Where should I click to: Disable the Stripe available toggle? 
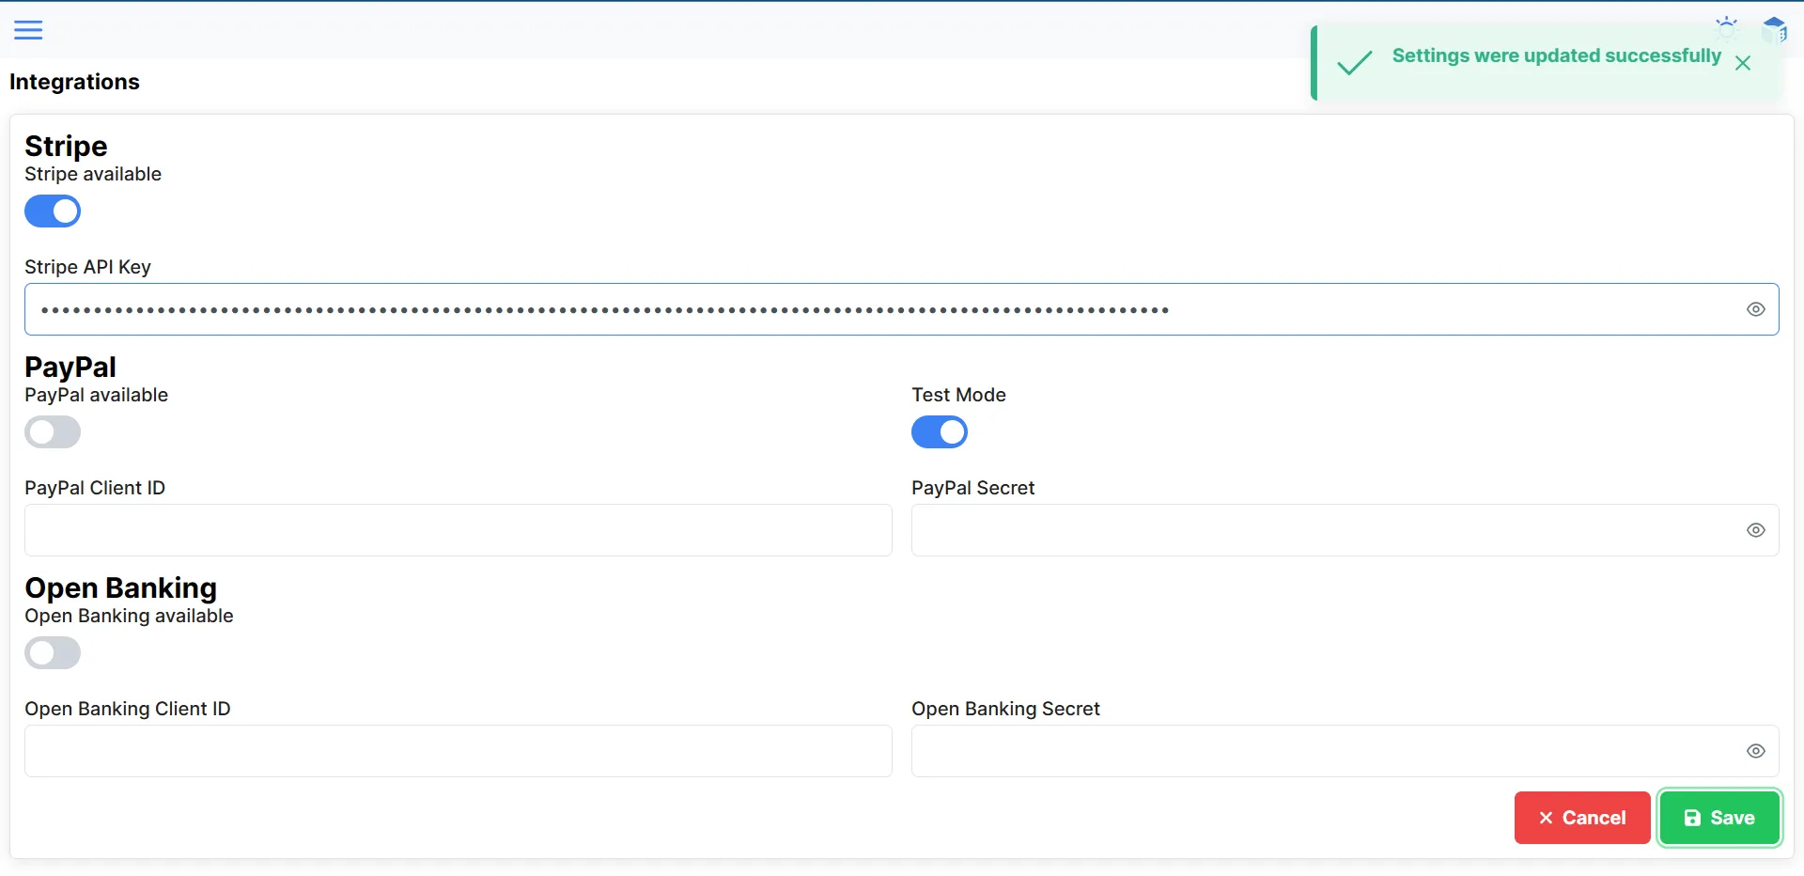click(x=53, y=211)
